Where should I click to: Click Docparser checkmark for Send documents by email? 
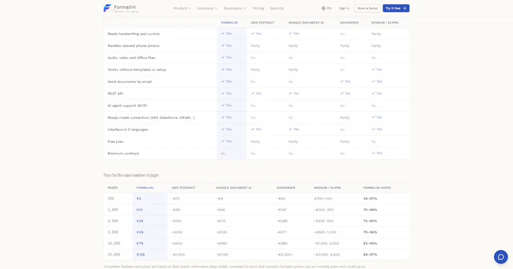coord(342,82)
